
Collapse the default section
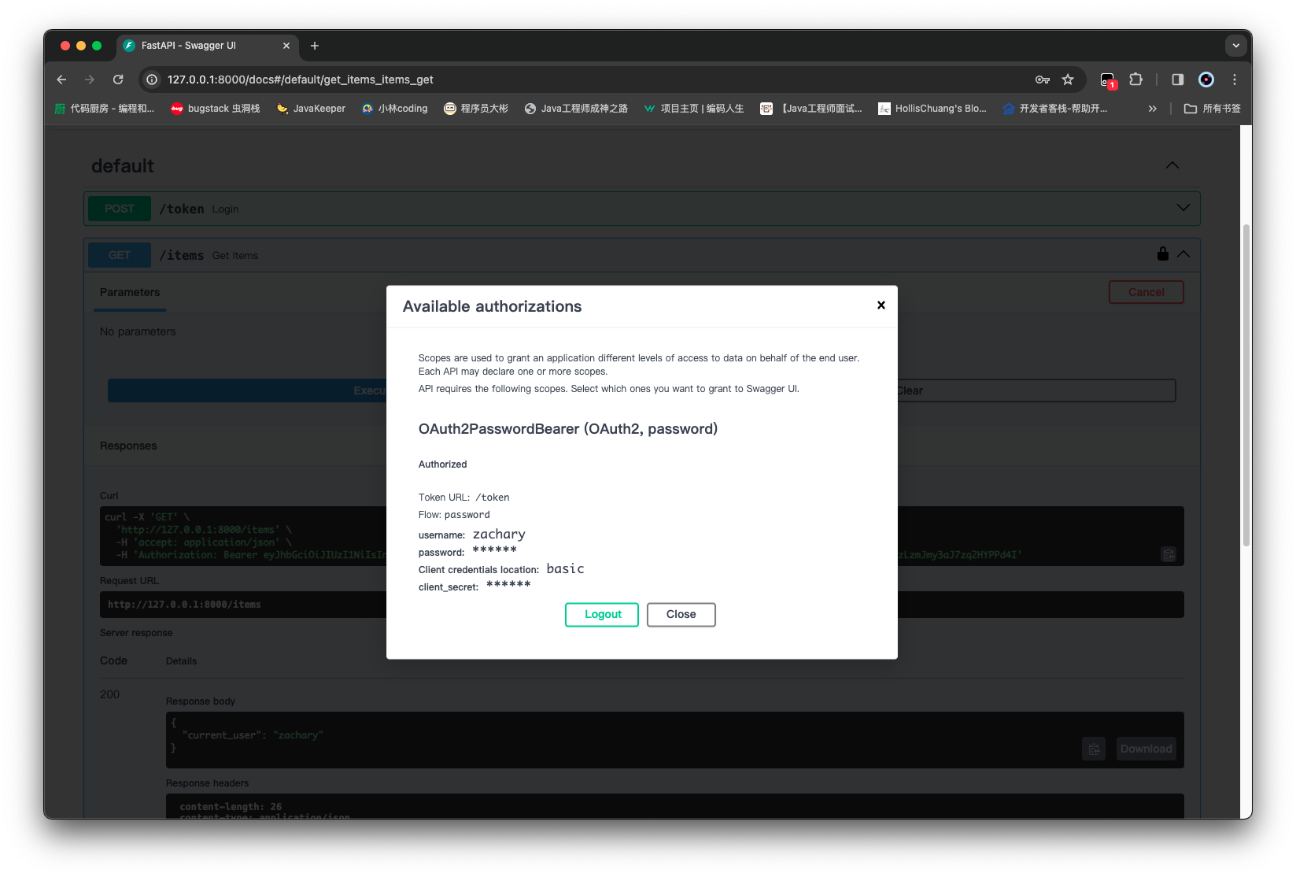1172,165
